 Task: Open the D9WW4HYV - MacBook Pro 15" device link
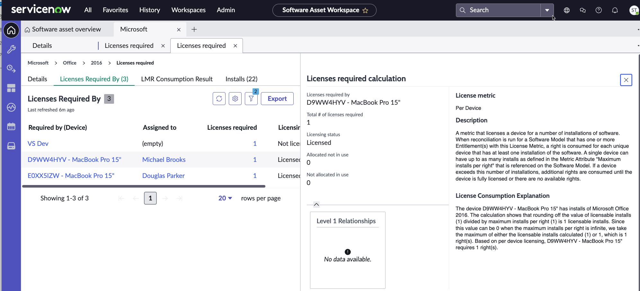tap(74, 160)
